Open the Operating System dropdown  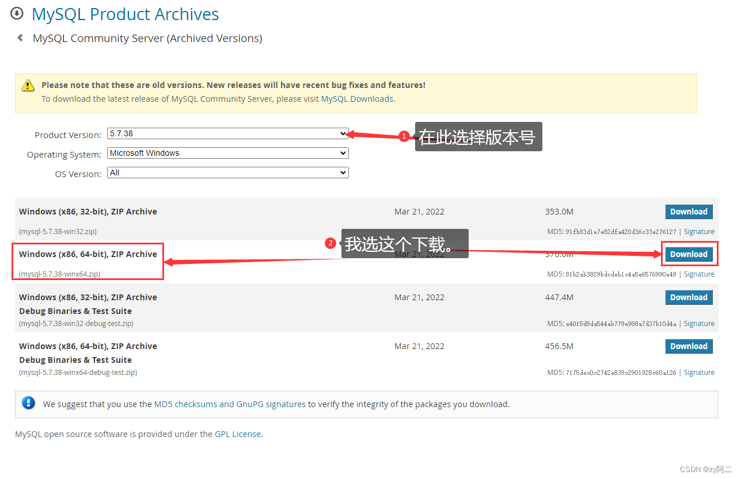(227, 152)
